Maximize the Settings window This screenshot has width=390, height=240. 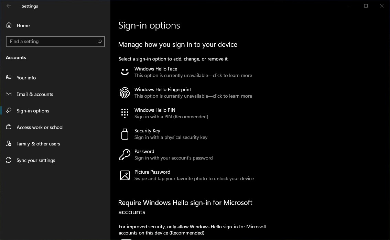pyautogui.click(x=366, y=6)
